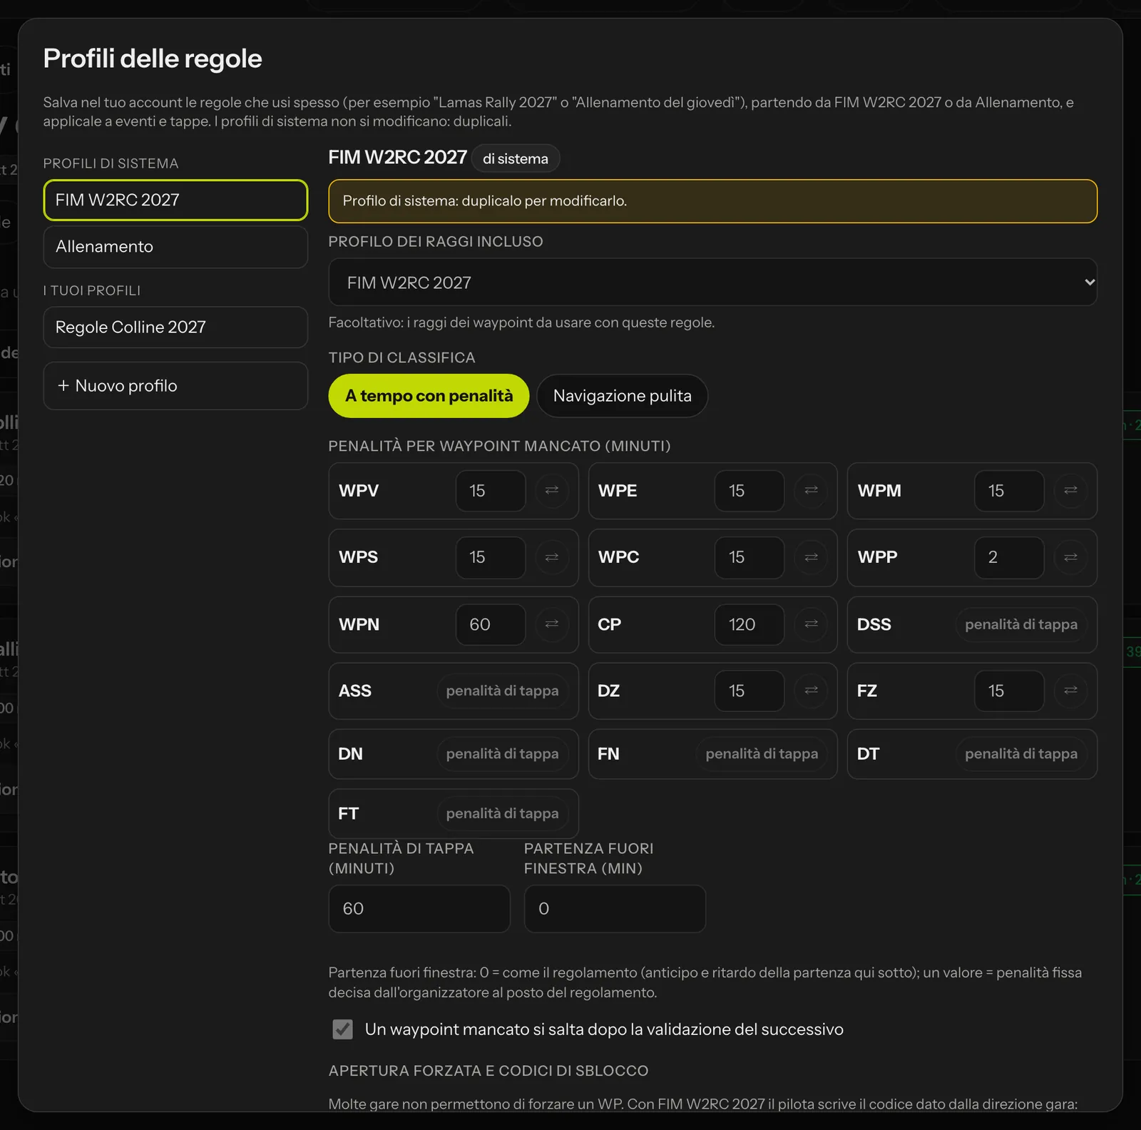Click the FT penalità di tappa button
The image size is (1141, 1130).
pyautogui.click(x=502, y=814)
